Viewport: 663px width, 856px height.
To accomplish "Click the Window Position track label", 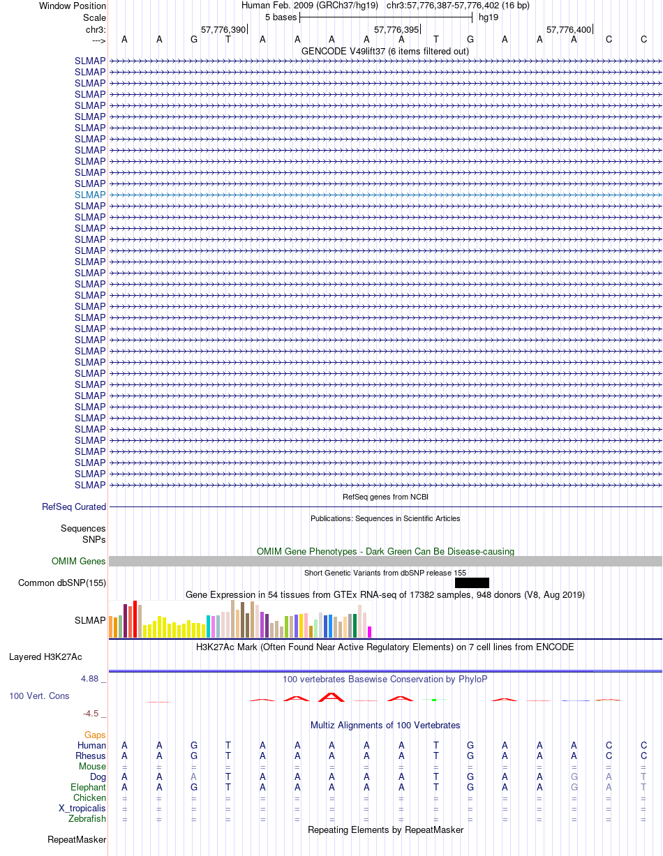I will (73, 6).
